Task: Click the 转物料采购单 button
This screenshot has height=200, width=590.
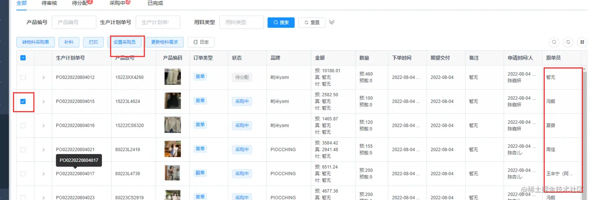Action: (x=36, y=42)
